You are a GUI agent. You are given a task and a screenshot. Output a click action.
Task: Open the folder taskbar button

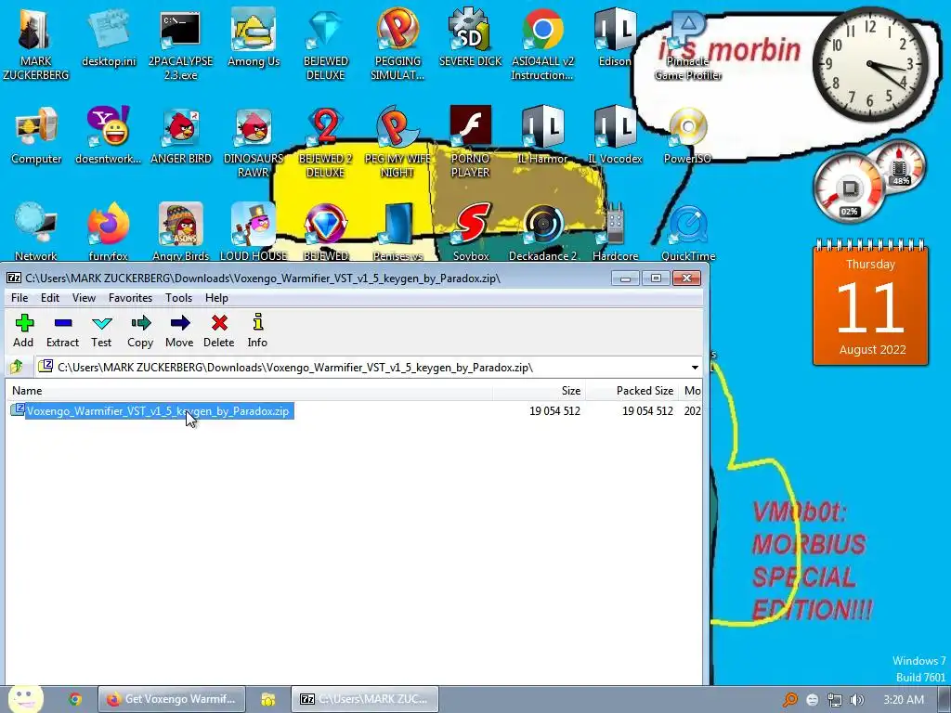click(268, 699)
